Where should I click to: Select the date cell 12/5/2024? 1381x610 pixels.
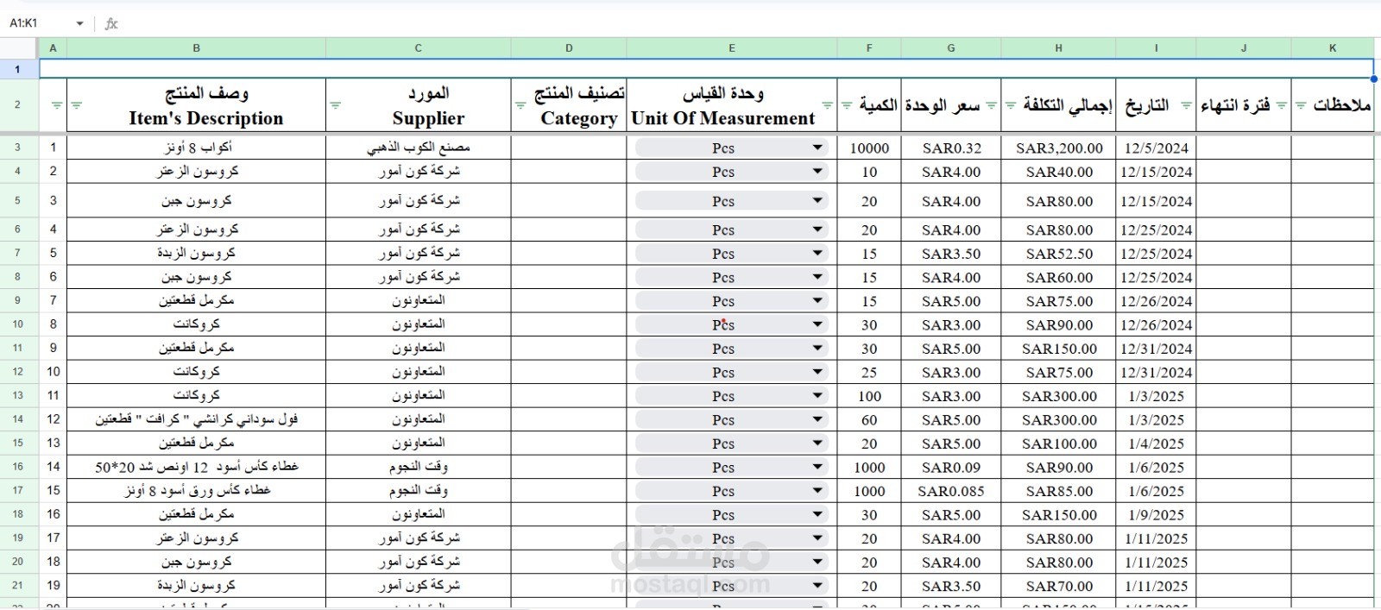click(x=1156, y=148)
